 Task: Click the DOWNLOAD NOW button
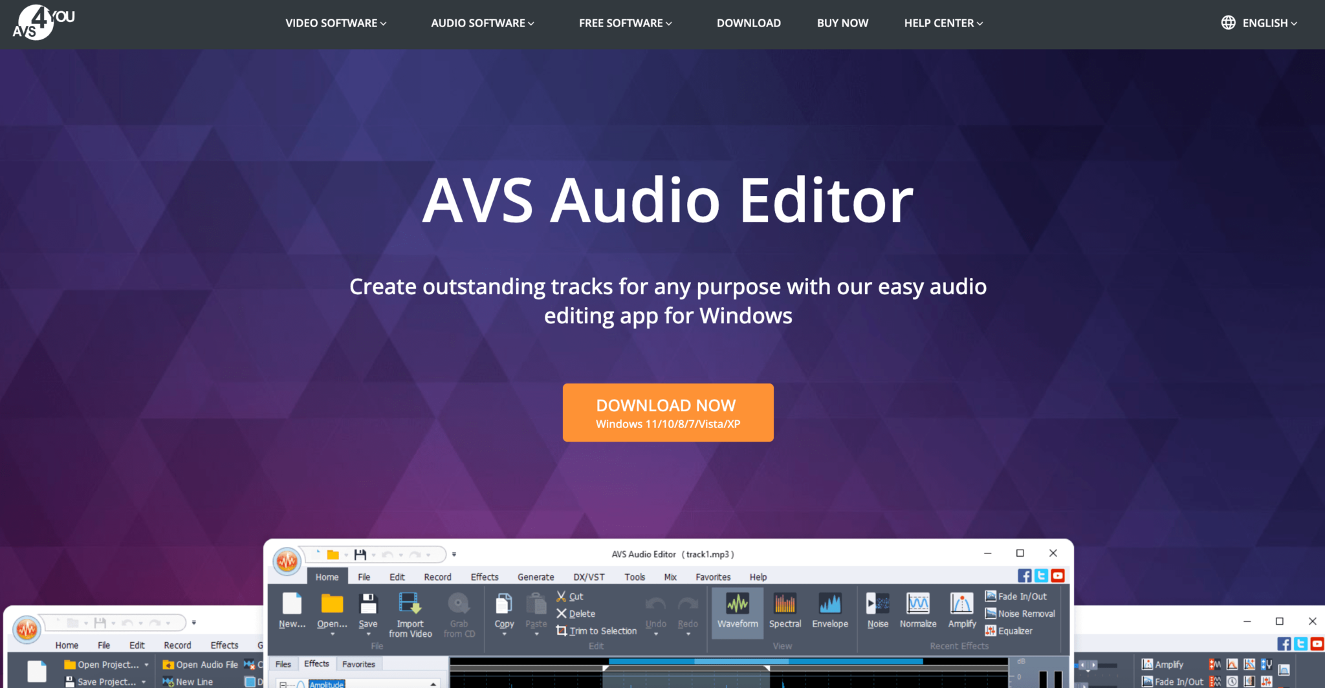coord(668,413)
